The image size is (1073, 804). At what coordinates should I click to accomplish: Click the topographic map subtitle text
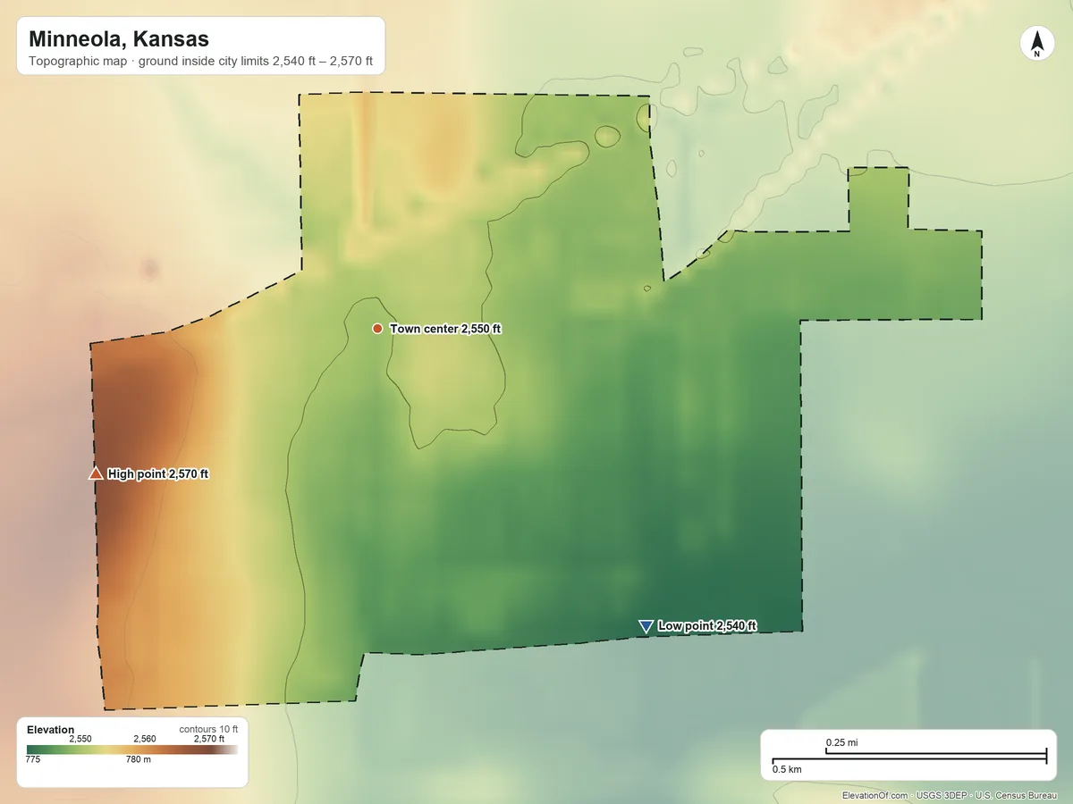[x=200, y=63]
